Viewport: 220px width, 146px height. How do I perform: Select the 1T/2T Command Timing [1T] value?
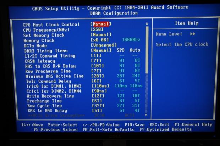[x=96, y=56]
